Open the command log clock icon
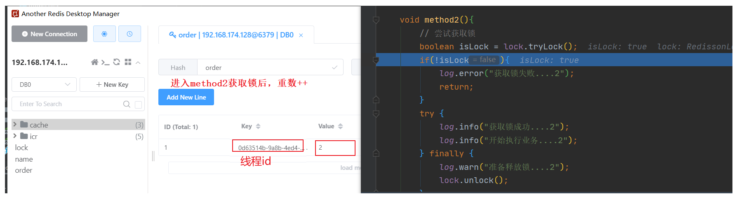Screen dimensions: 751x204 [x=129, y=34]
